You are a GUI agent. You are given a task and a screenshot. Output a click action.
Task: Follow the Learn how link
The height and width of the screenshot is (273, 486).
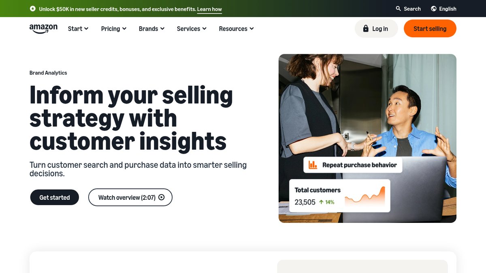tap(209, 9)
